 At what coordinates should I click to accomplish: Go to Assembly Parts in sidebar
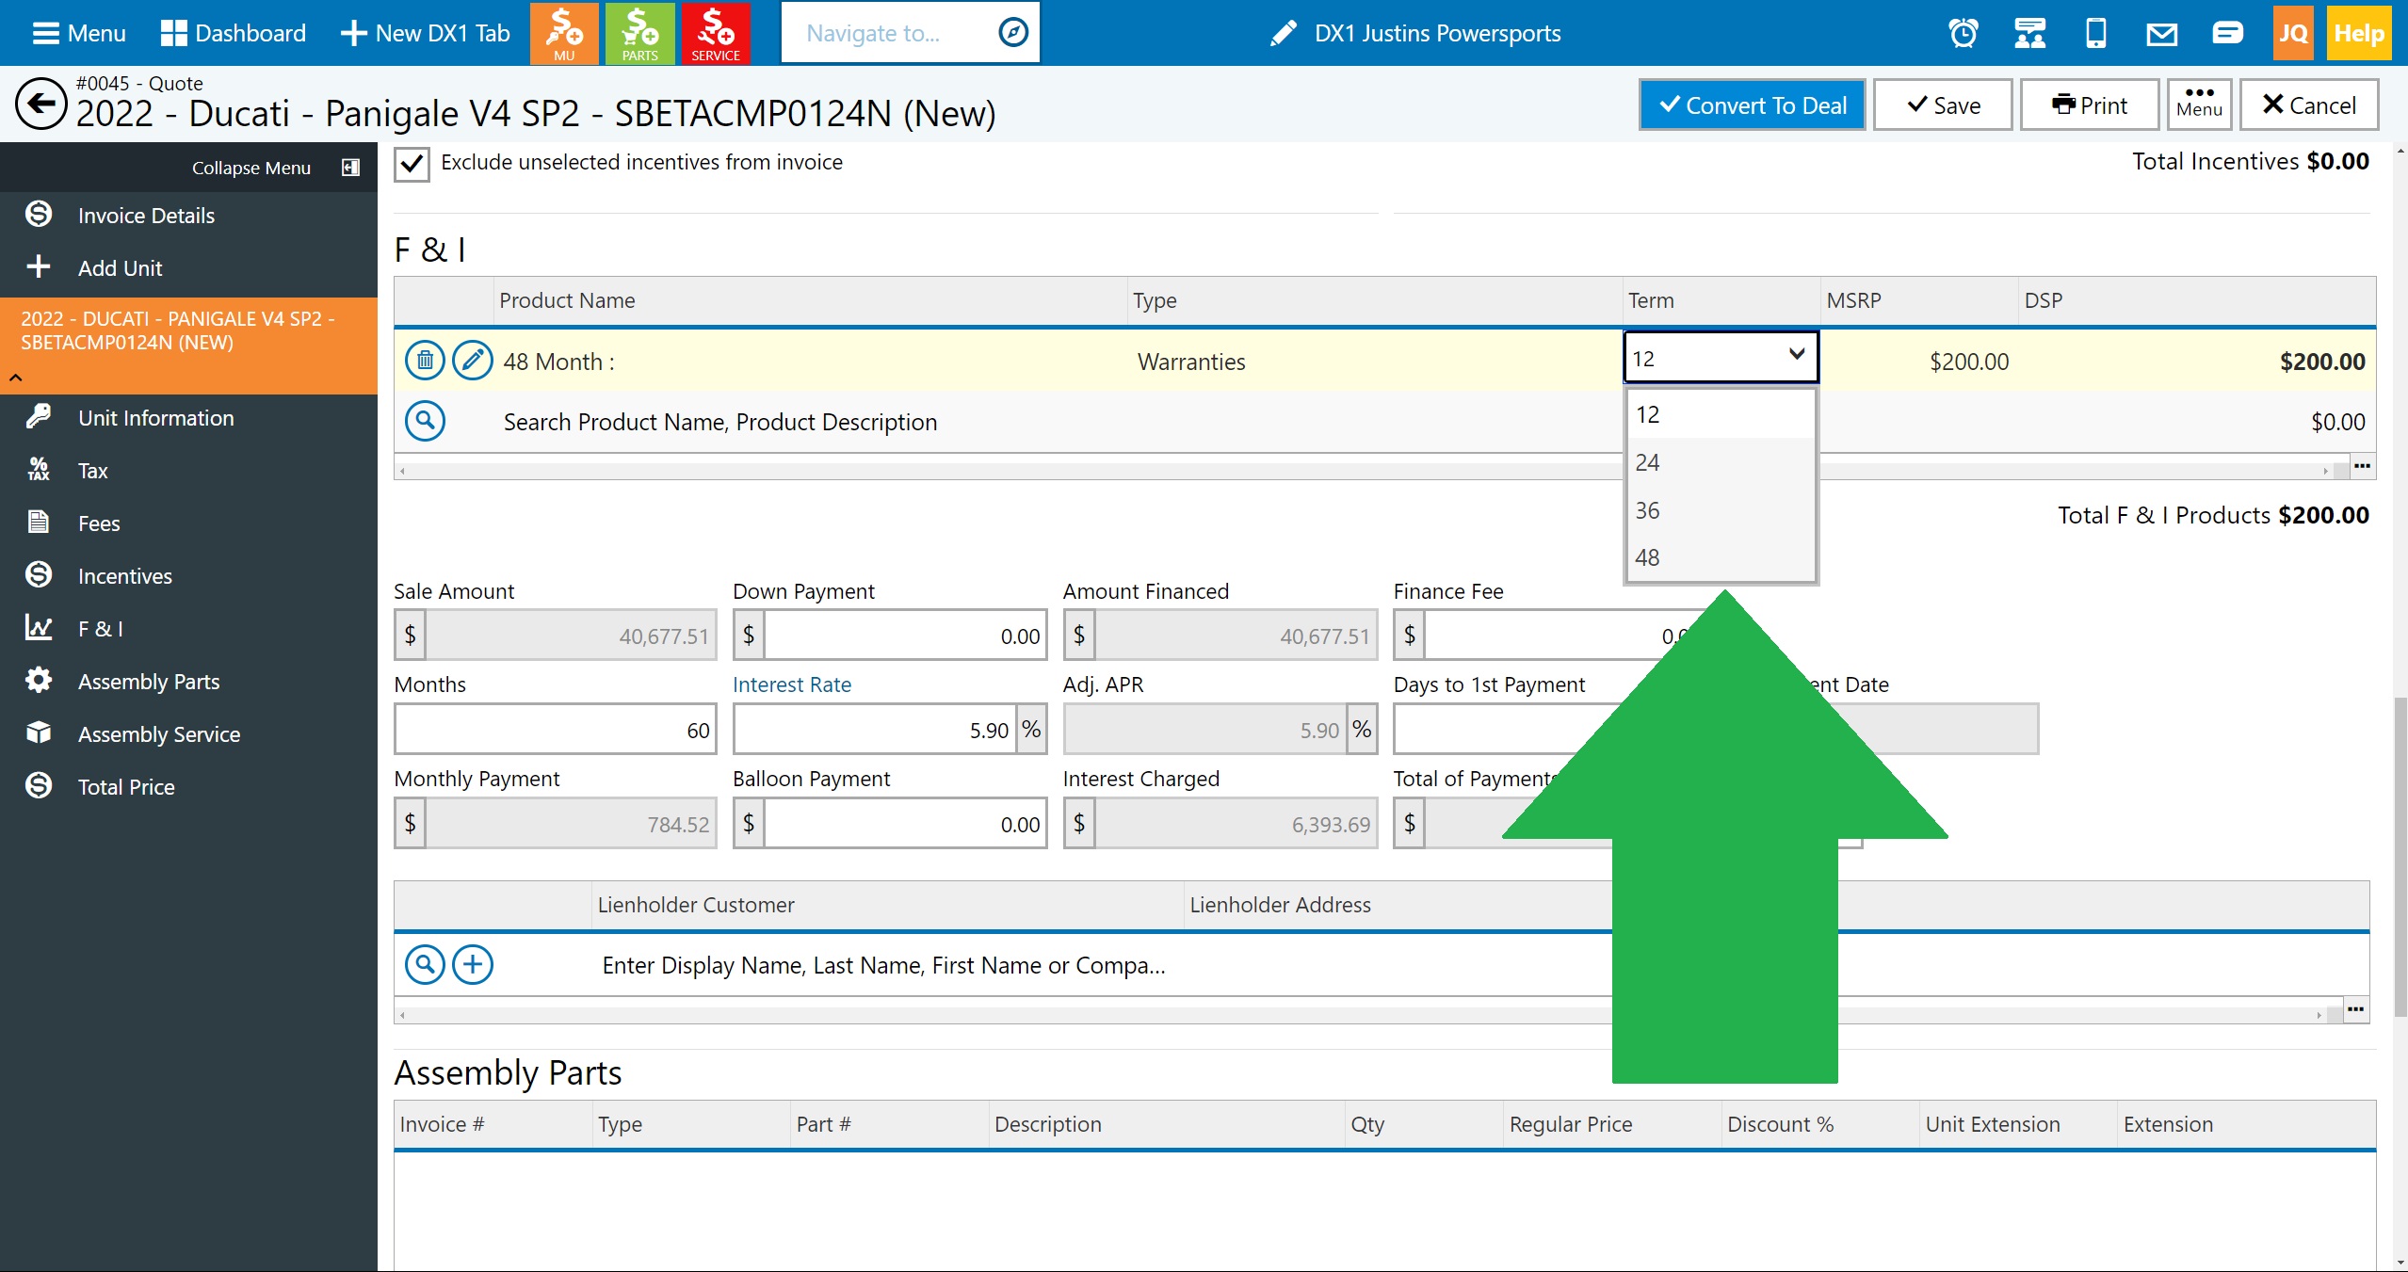[x=149, y=682]
